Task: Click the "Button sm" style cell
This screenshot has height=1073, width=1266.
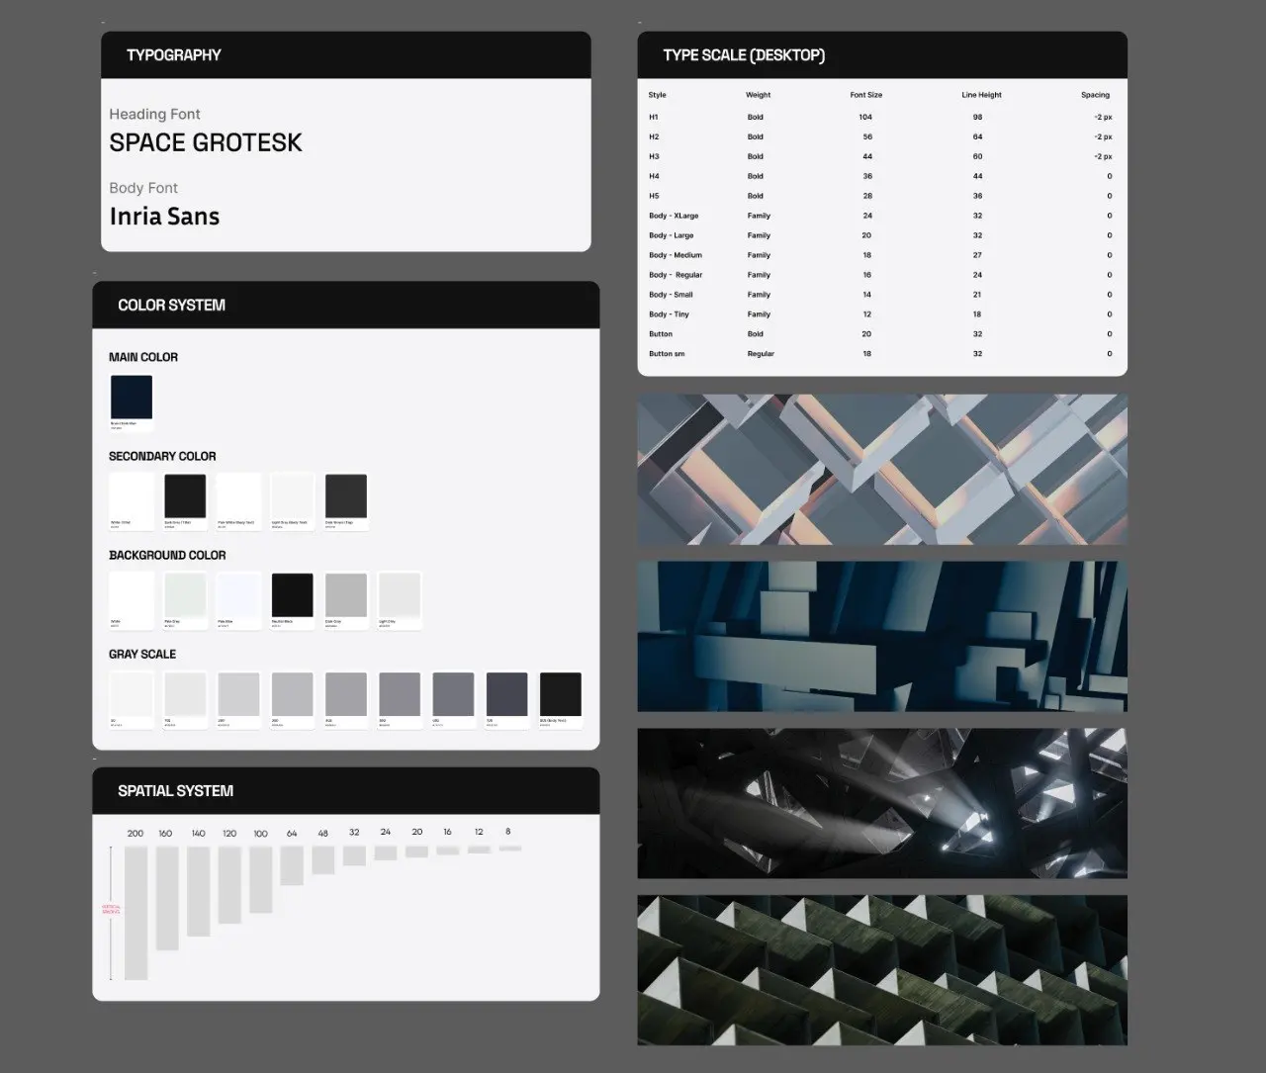Action: click(x=667, y=353)
